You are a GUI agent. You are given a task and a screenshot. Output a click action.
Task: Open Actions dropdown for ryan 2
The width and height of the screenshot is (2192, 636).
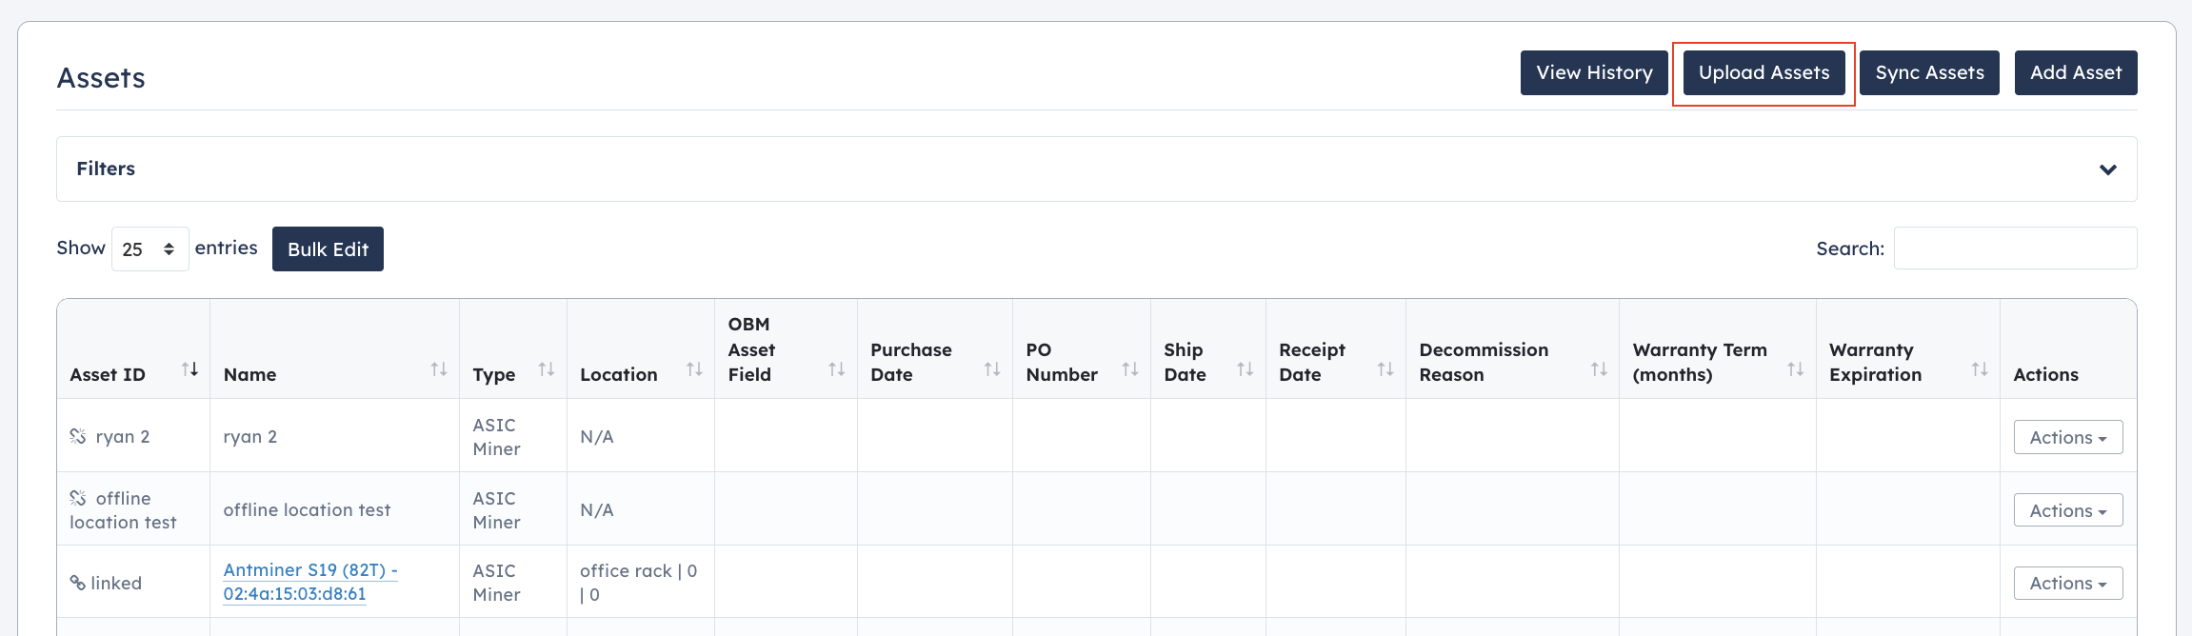pyautogui.click(x=2068, y=437)
